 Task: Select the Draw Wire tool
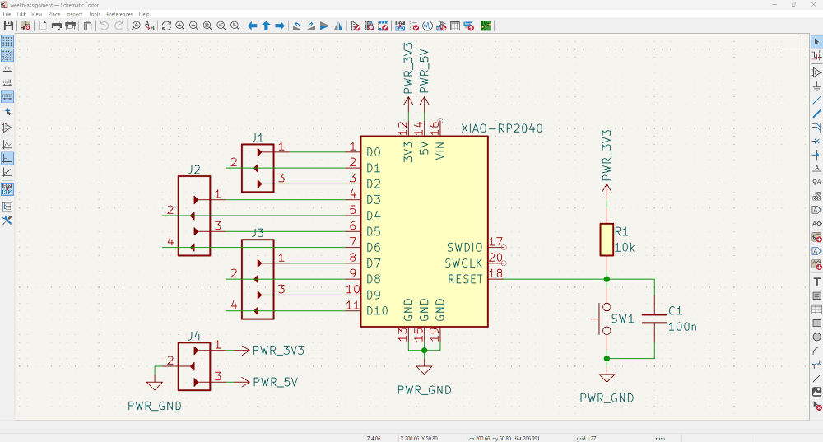[816, 100]
